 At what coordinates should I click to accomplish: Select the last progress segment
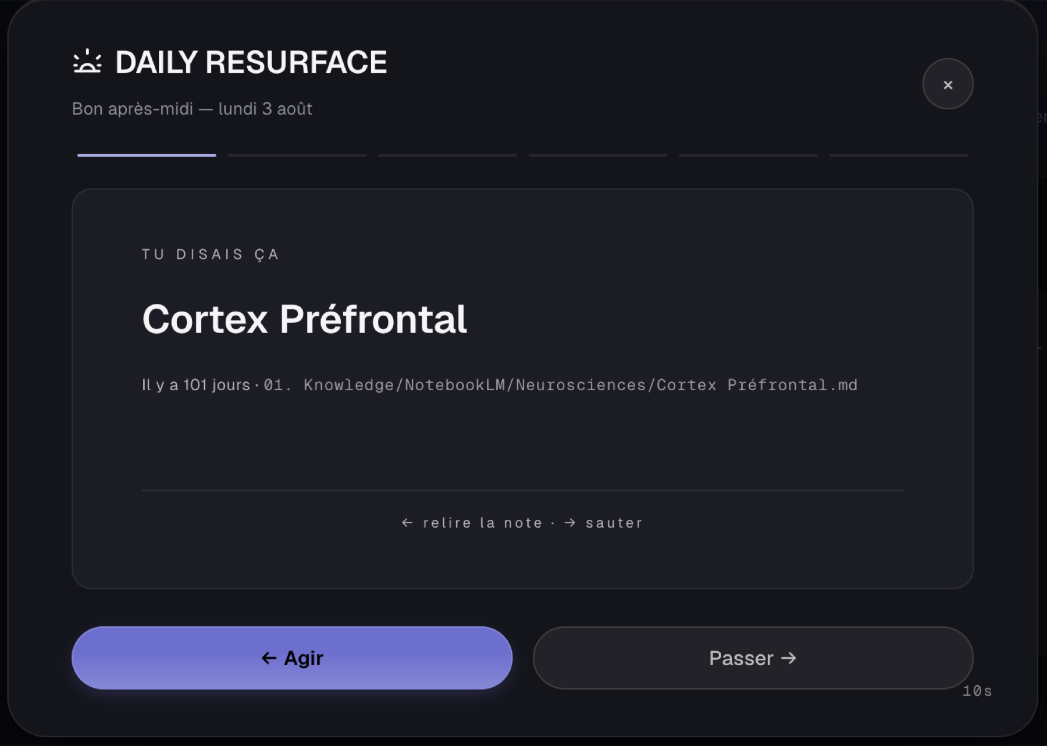pyautogui.click(x=899, y=155)
